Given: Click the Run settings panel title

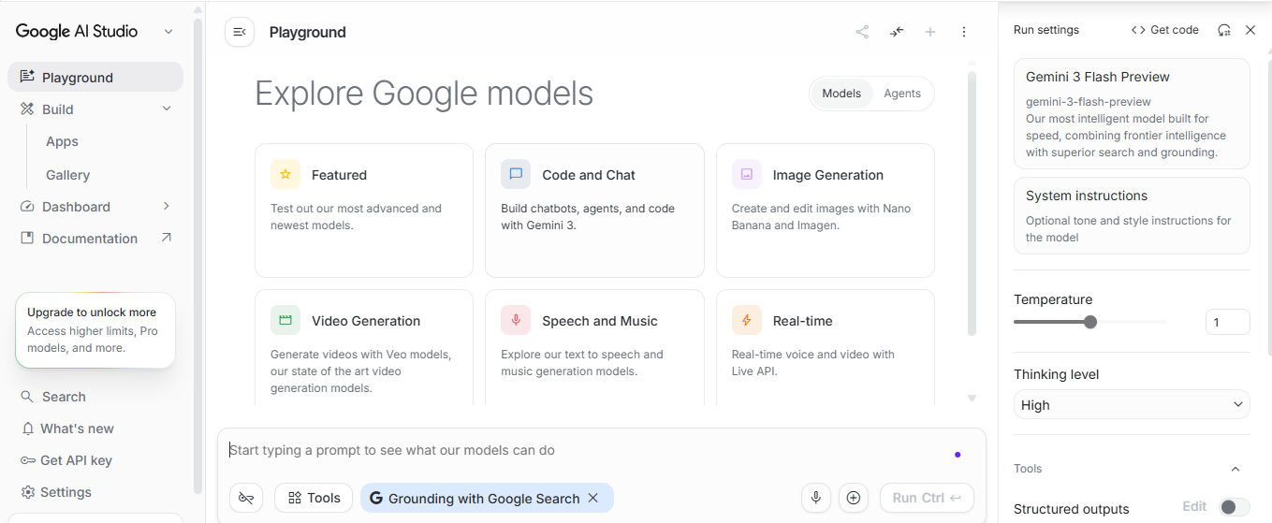Looking at the screenshot, I should tap(1046, 30).
